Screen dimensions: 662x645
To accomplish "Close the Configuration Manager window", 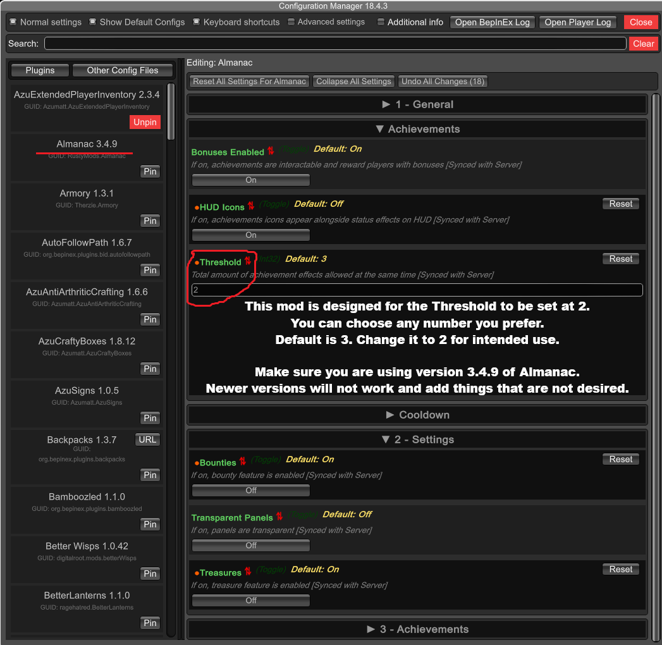I will [641, 22].
